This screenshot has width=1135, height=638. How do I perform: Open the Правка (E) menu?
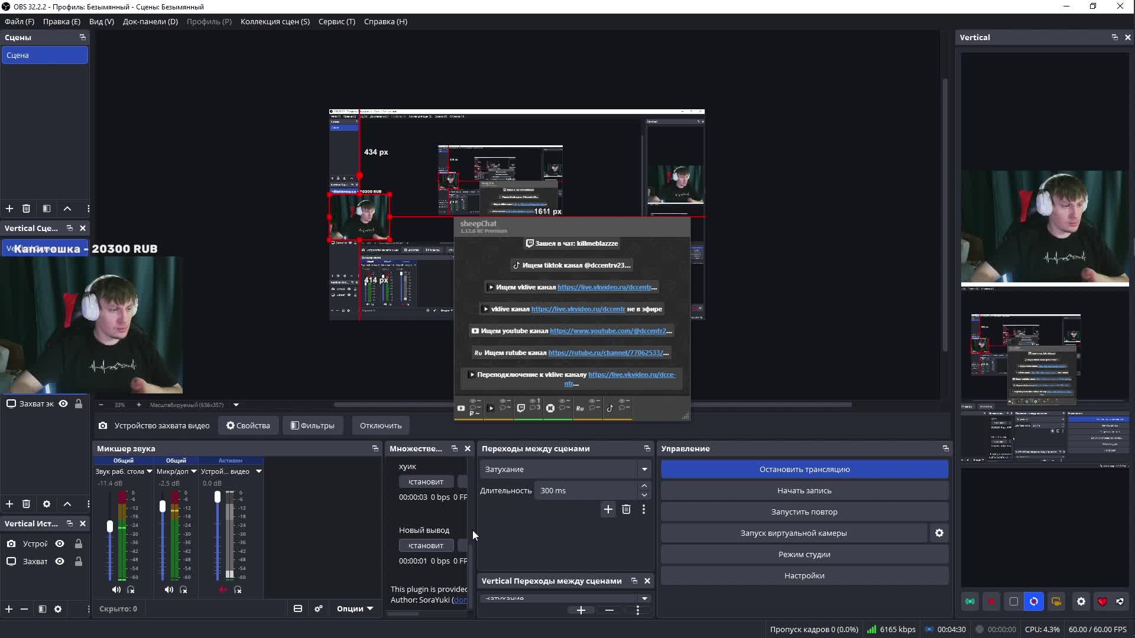[x=61, y=21]
